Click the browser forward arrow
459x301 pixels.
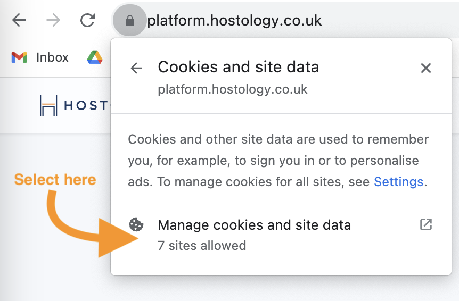[53, 21]
